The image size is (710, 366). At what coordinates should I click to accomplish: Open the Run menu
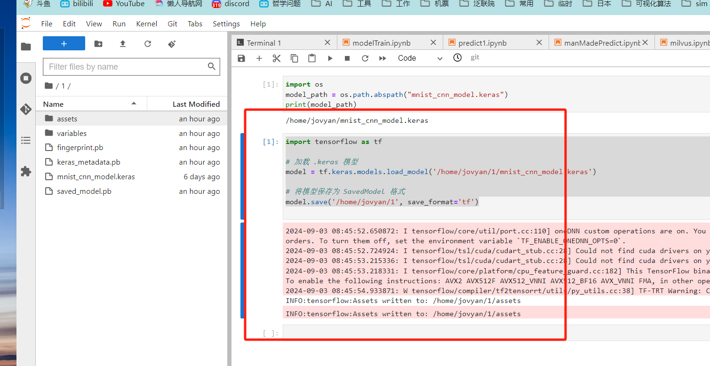(x=119, y=24)
